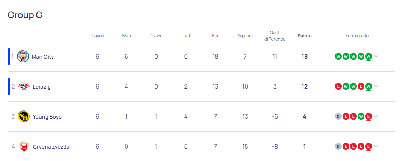402x161 pixels.
Task: Expand Young Boys' form guide chevron
Action: (376, 116)
